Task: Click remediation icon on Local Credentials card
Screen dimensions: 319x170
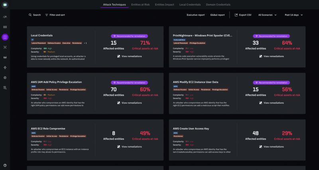Action: [119, 56]
